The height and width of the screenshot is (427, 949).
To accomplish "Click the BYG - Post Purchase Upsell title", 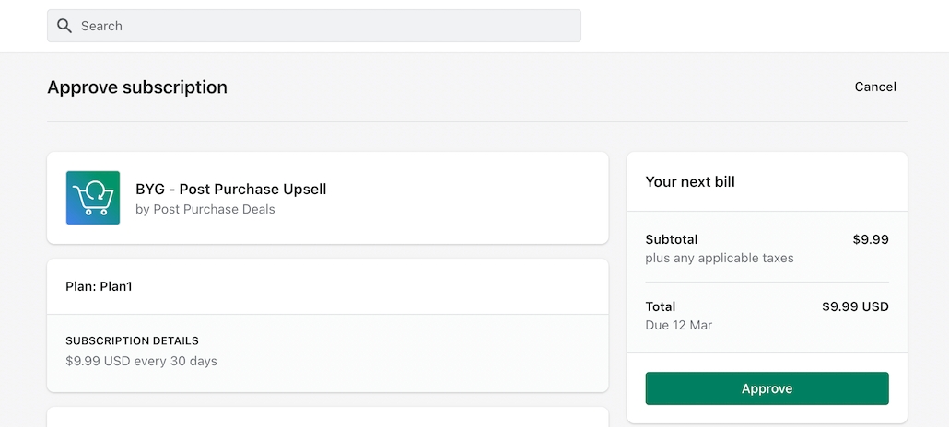I will [230, 190].
